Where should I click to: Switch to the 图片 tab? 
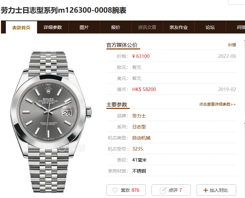(84, 27)
